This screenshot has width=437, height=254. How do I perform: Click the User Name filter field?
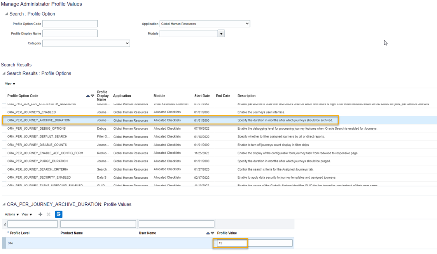coord(177,224)
